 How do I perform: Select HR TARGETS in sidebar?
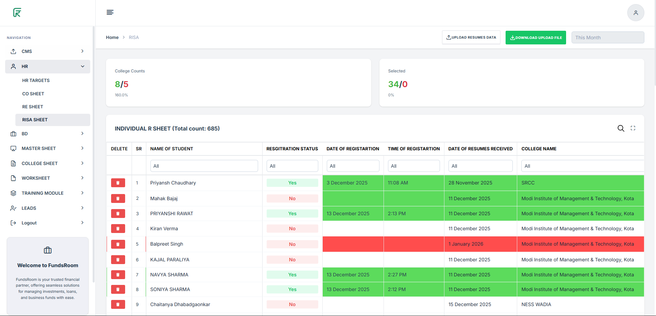36,80
